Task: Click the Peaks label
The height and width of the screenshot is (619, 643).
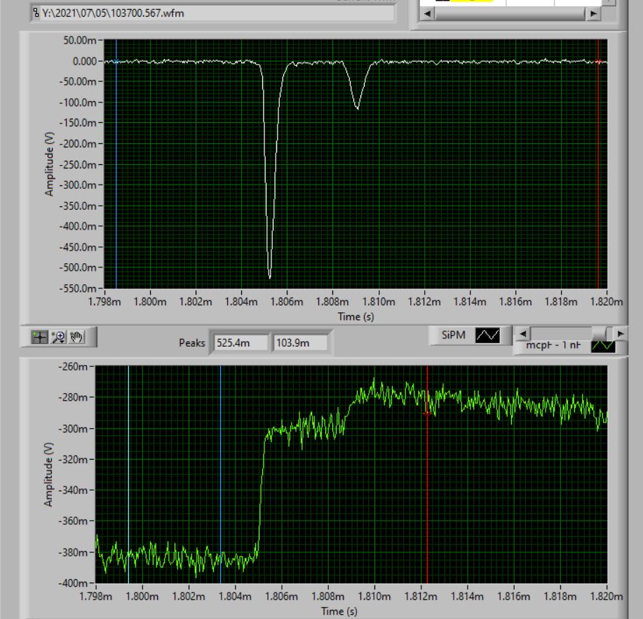Action: point(191,342)
